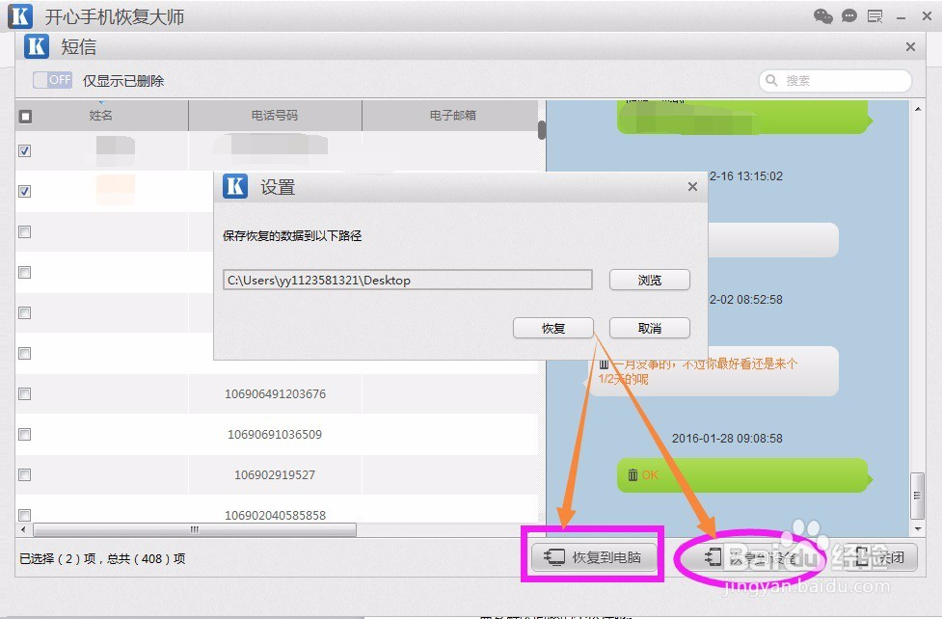
Task: Click the save path input field
Action: [407, 280]
